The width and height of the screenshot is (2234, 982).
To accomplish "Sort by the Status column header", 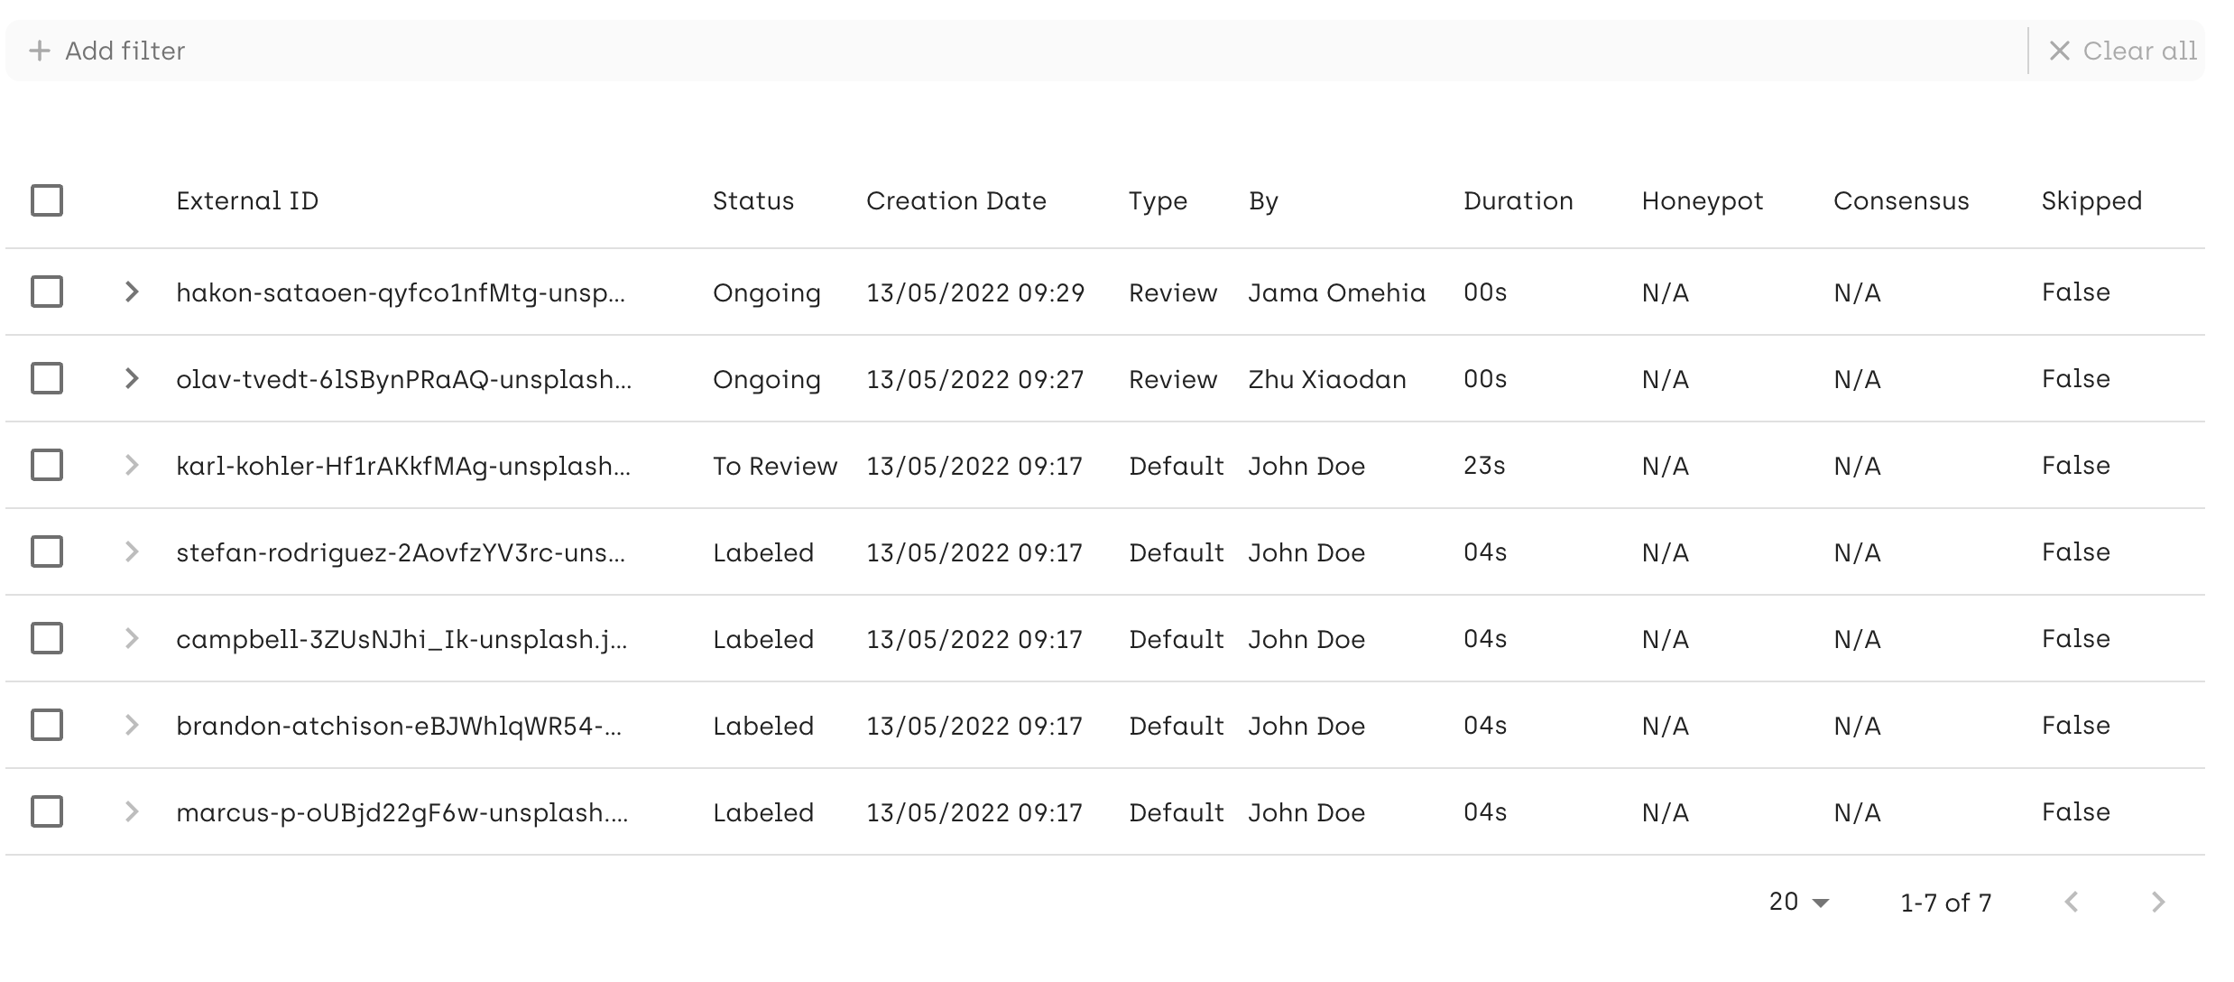I will (x=752, y=200).
